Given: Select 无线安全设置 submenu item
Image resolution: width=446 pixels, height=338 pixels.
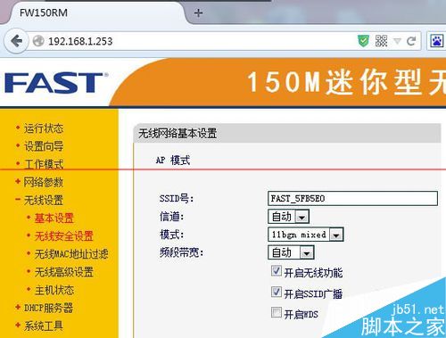Looking at the screenshot, I should point(64,236).
